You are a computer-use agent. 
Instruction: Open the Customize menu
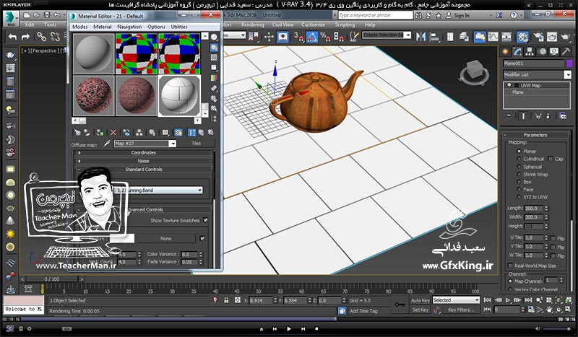(x=314, y=25)
